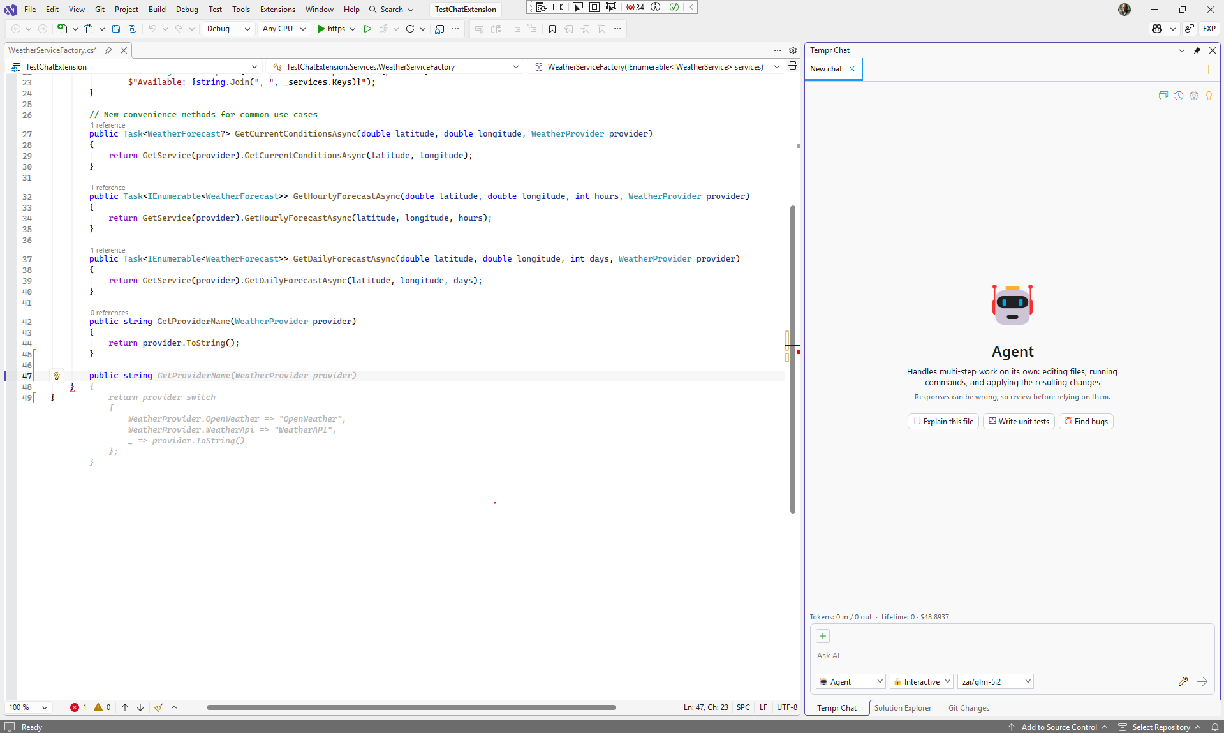Open the File menu
Image resolution: width=1224 pixels, height=733 pixels.
(x=30, y=10)
